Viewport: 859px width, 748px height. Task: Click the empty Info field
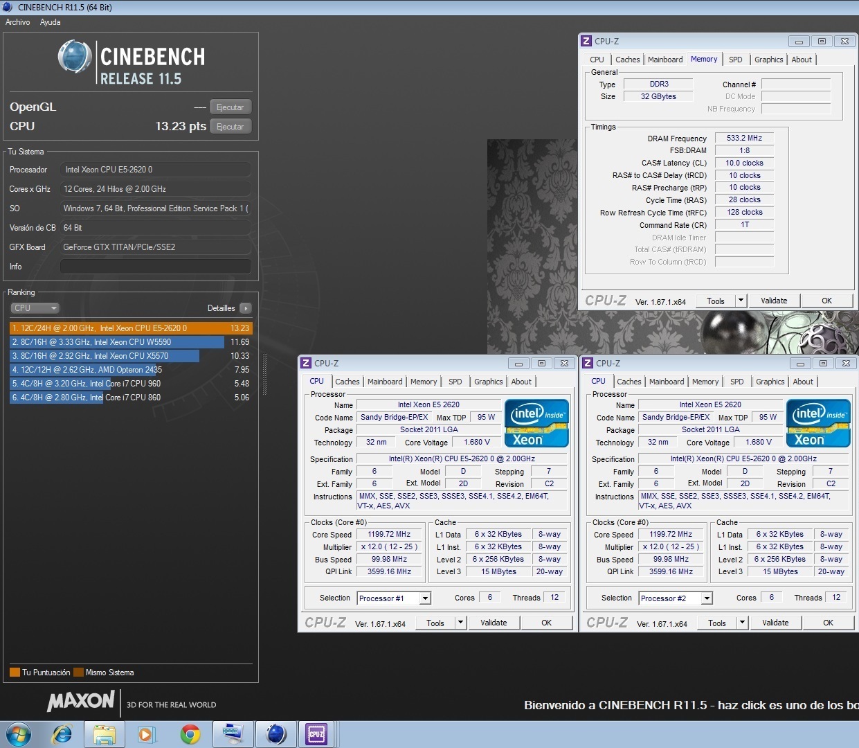[x=156, y=267]
